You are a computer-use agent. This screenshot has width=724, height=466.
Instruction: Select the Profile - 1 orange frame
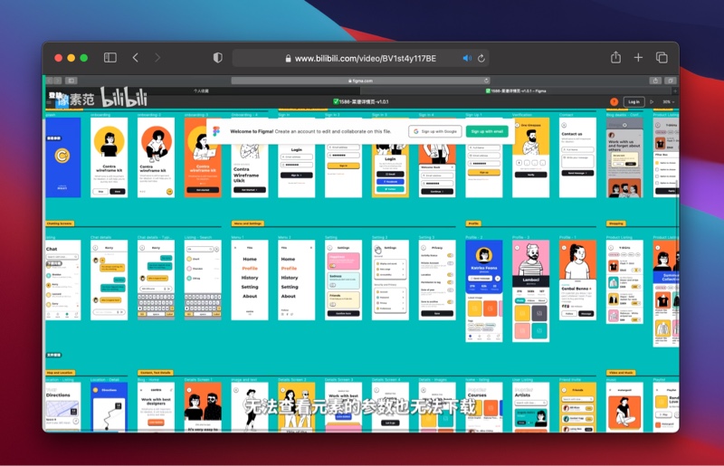pyautogui.click(x=577, y=280)
